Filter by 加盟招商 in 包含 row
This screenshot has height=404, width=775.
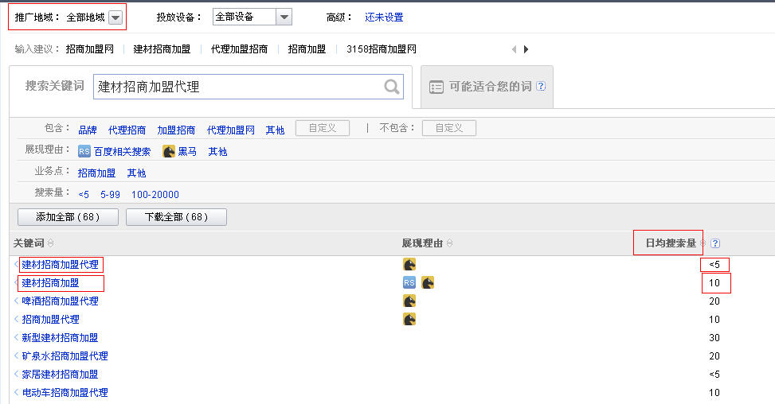point(176,130)
